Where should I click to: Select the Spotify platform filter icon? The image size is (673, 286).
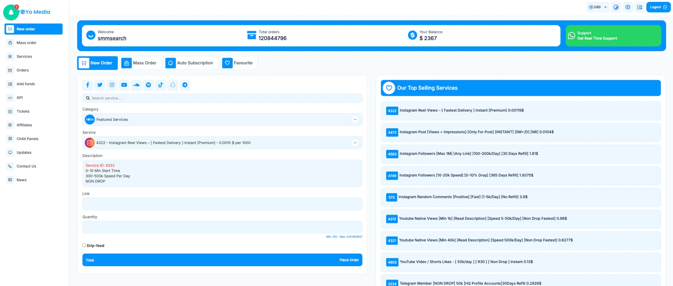click(x=148, y=85)
